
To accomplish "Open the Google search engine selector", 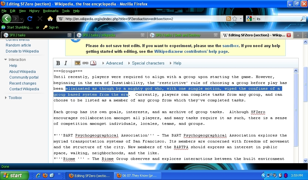I will (x=251, y=19).
